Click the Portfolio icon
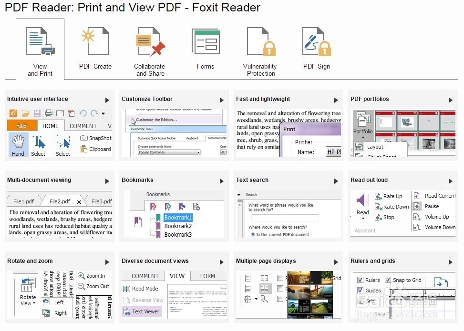Image resolution: width=464 pixels, height=331 pixels. coord(363,119)
